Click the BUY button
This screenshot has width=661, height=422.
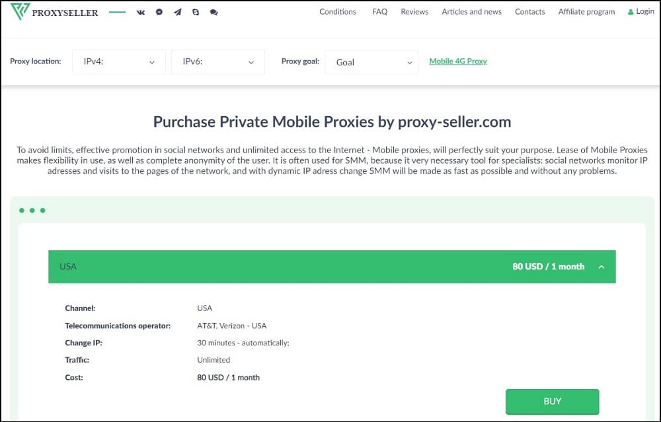pyautogui.click(x=552, y=402)
